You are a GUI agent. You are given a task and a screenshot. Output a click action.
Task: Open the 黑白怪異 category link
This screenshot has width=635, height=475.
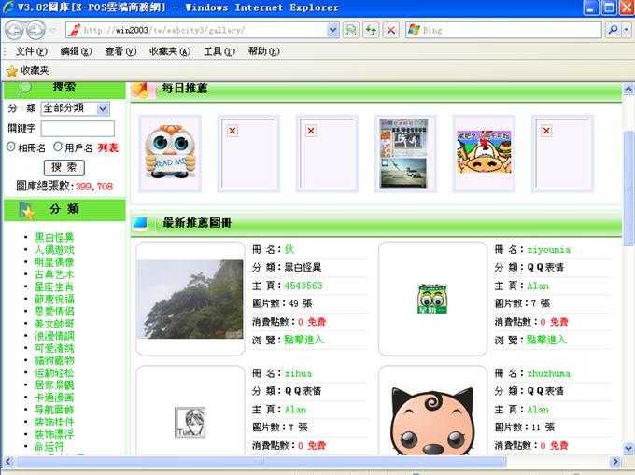[x=54, y=238]
